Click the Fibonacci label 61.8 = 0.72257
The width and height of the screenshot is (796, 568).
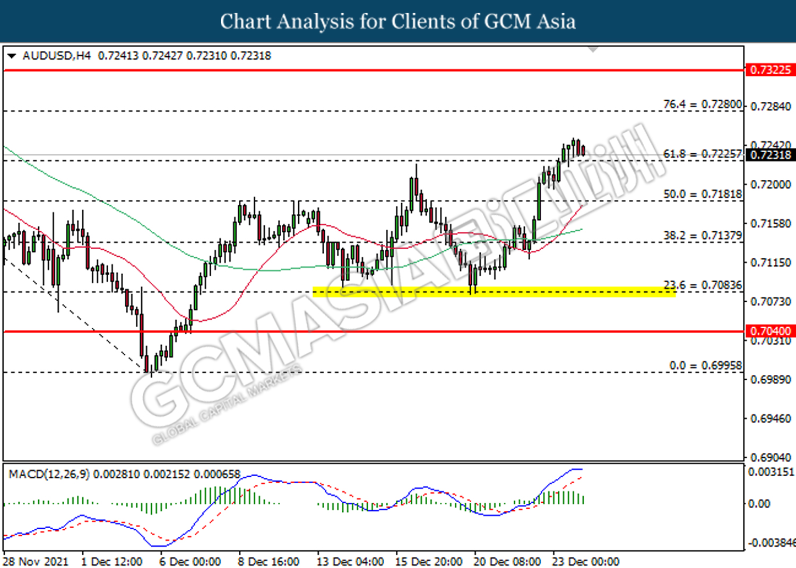703,154
